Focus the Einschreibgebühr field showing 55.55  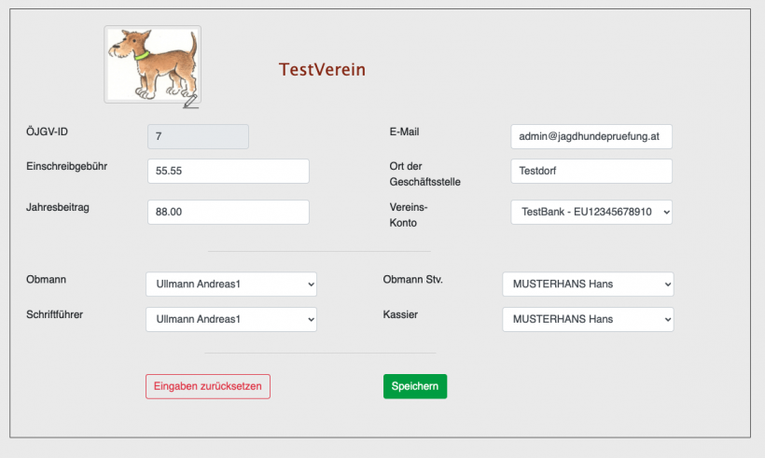click(228, 172)
